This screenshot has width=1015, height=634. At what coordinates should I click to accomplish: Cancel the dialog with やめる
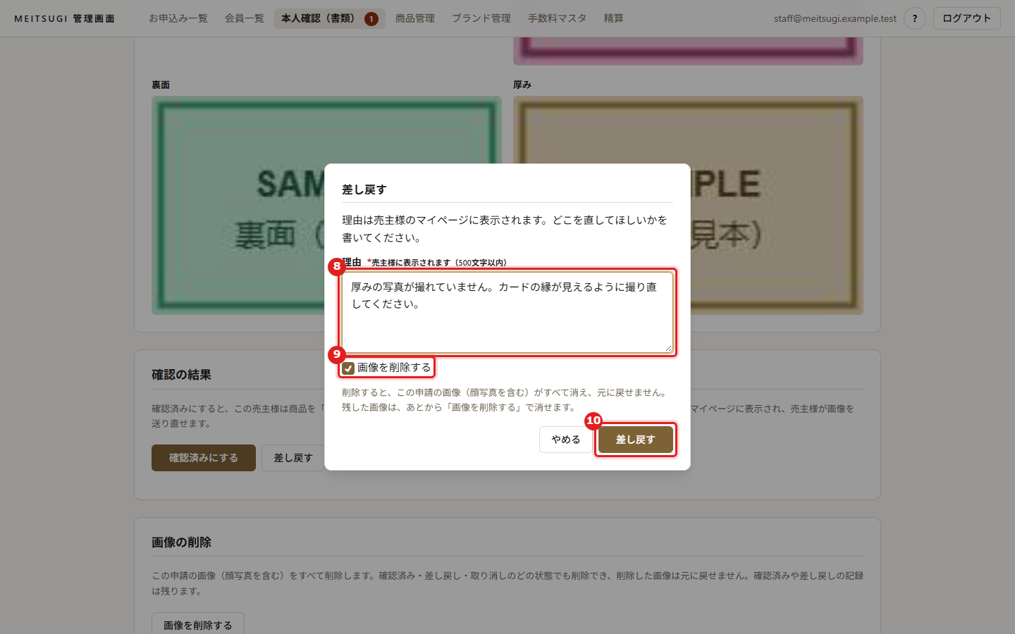(x=566, y=440)
